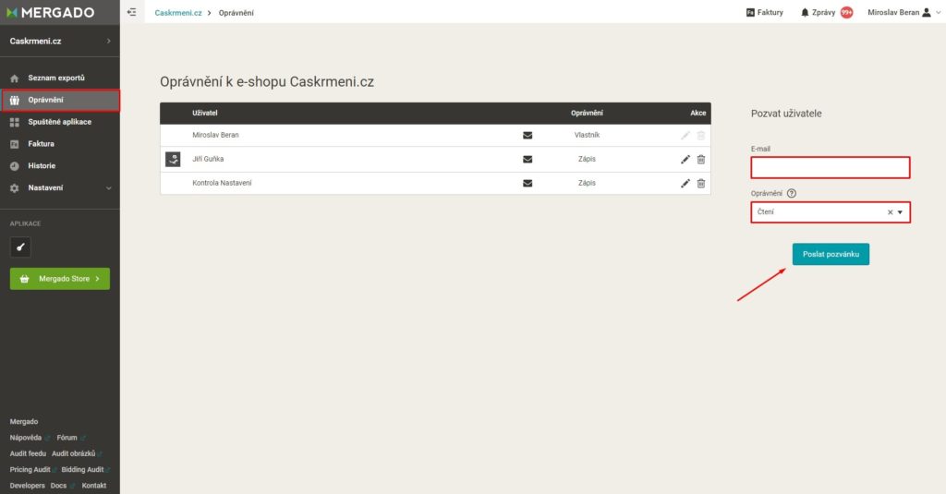Click the Čtení permission combo box

[831, 212]
